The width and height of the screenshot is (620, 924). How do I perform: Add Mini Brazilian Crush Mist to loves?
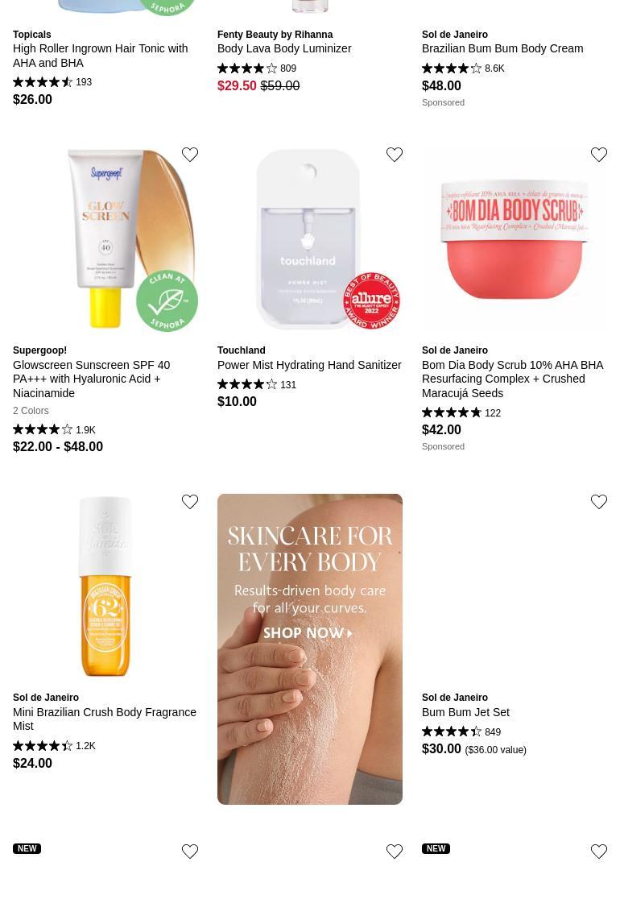[189, 502]
